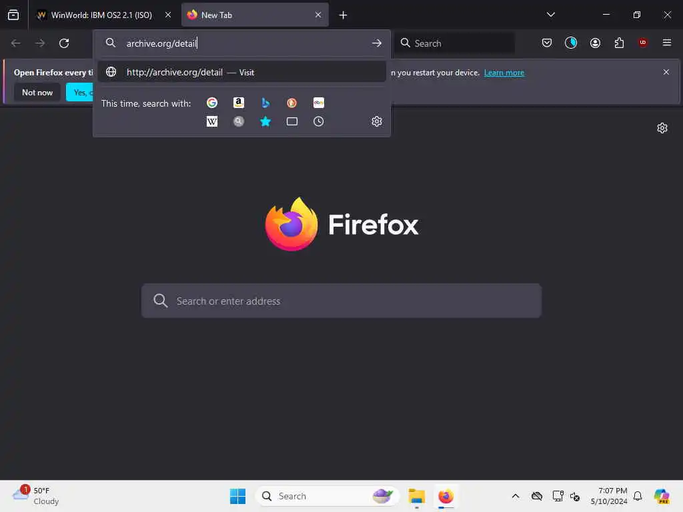The image size is (683, 512).
Task: Search this time with Wikipedia
Action: 211,121
